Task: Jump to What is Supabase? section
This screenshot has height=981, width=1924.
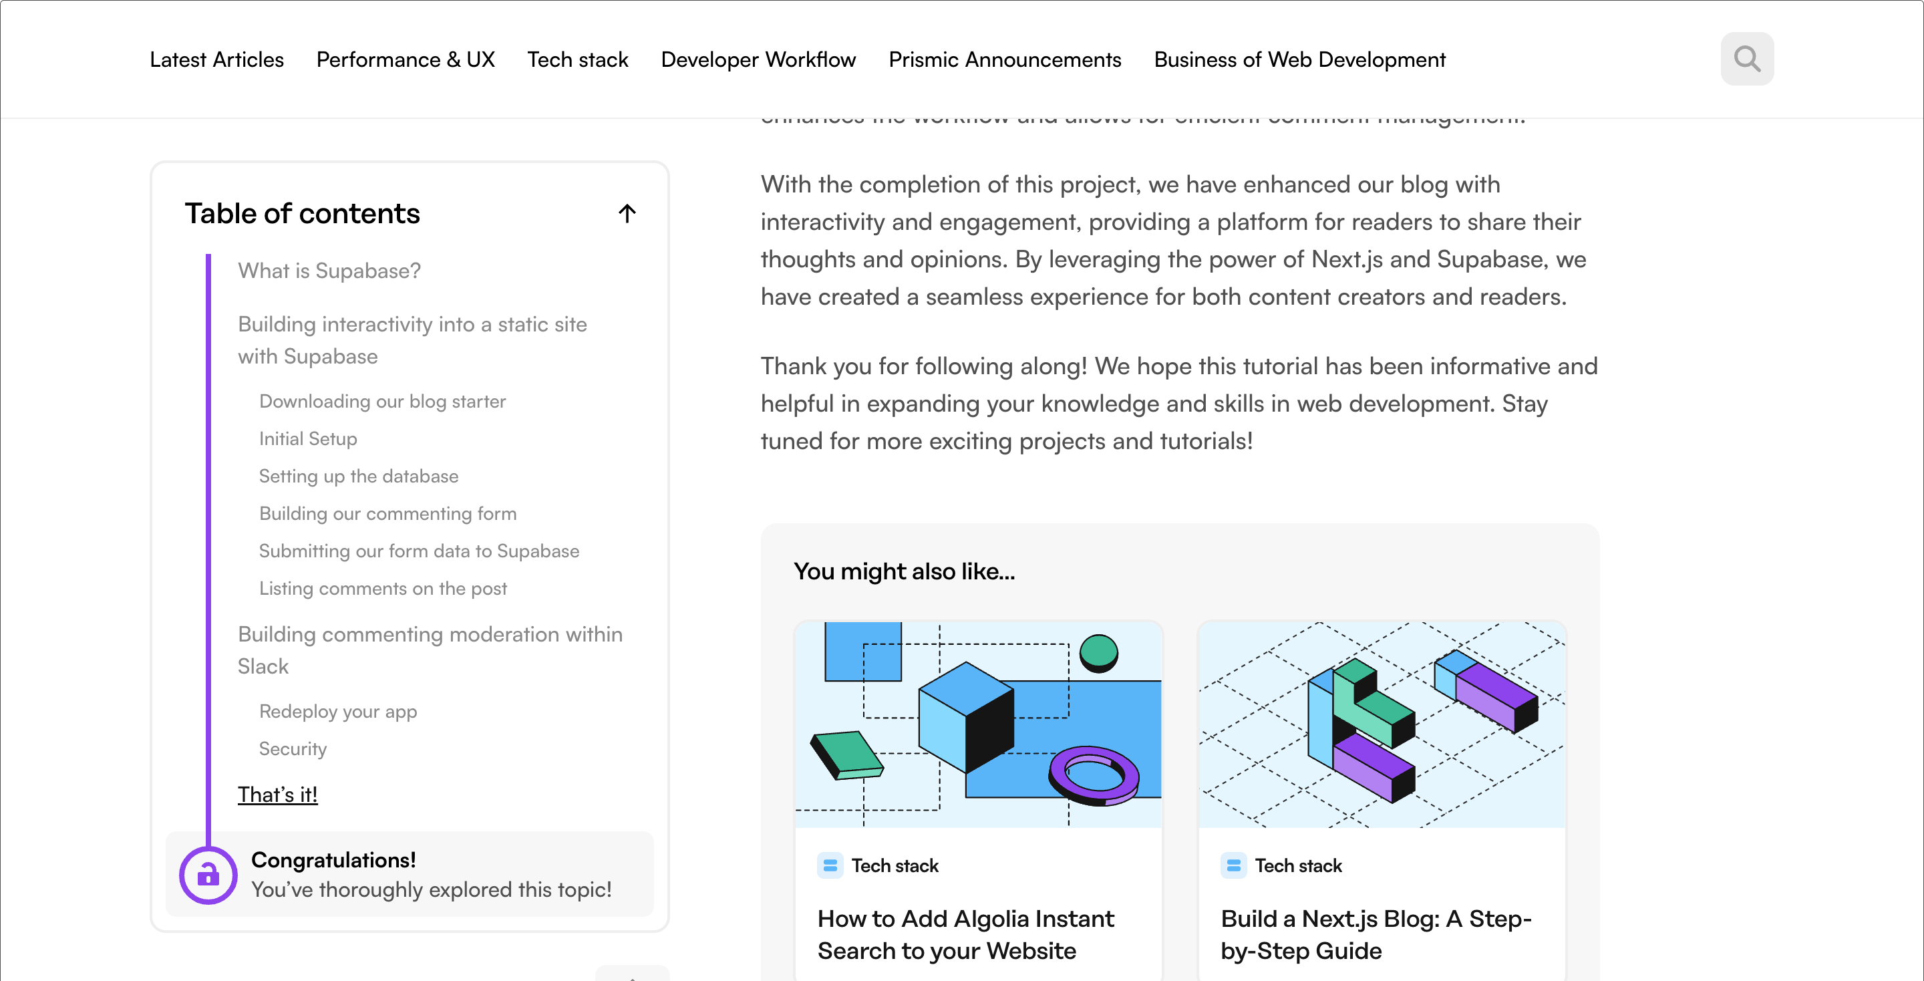Action: (x=329, y=271)
